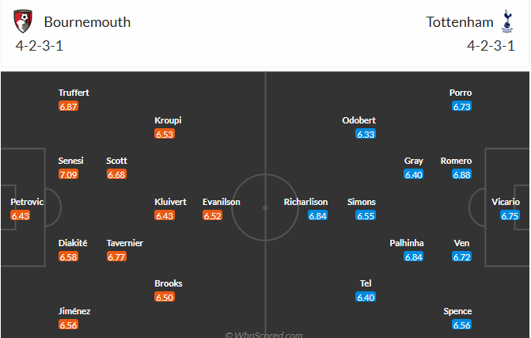Select goalkeeper Petrovic's name
Screen dimensions: 531x338
tap(27, 202)
